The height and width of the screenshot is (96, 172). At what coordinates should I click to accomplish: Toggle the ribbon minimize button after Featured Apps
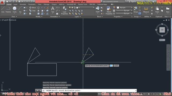[112, 4]
